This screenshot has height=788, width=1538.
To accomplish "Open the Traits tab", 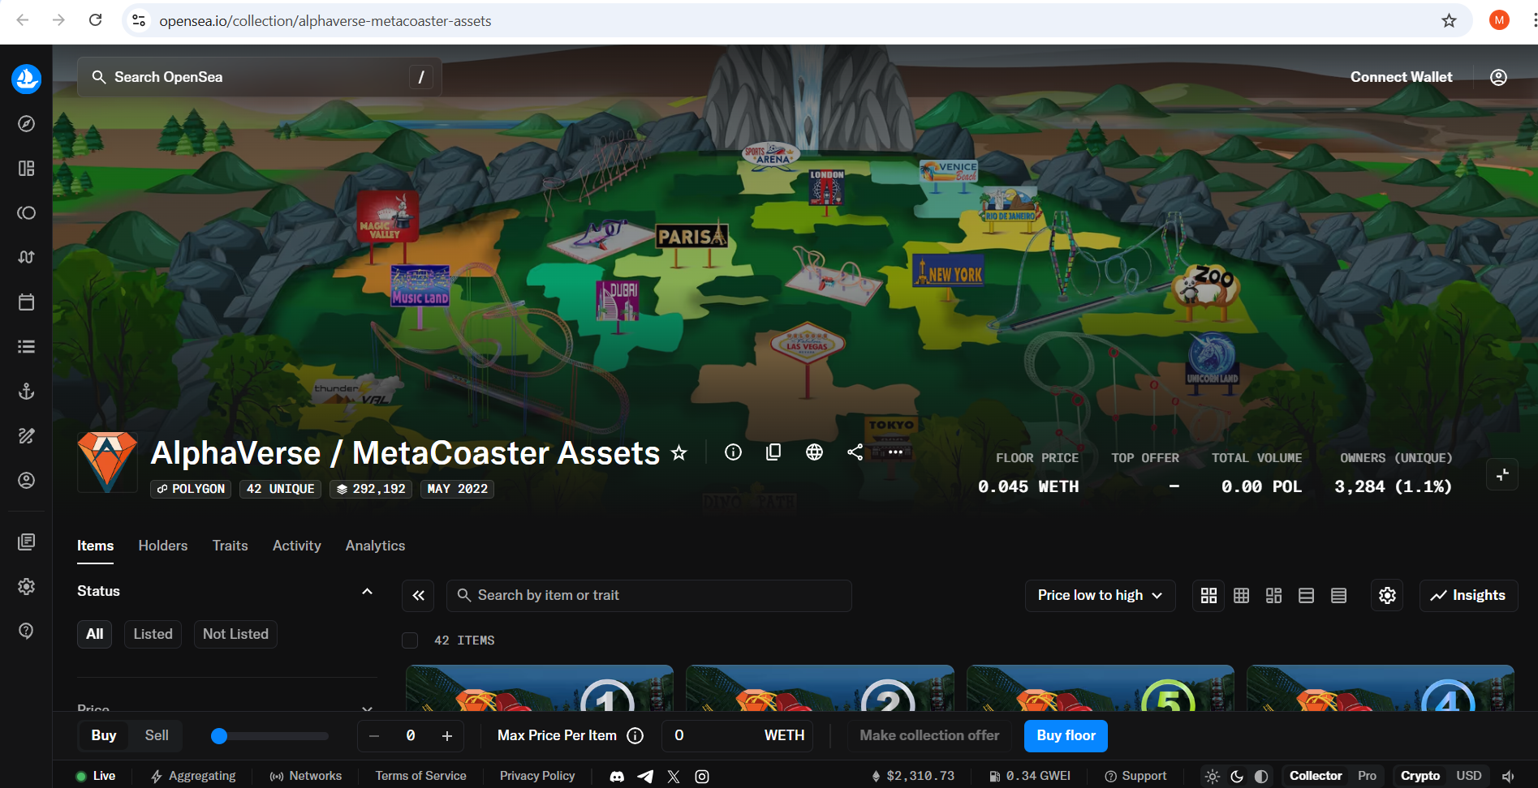I will pos(230,546).
